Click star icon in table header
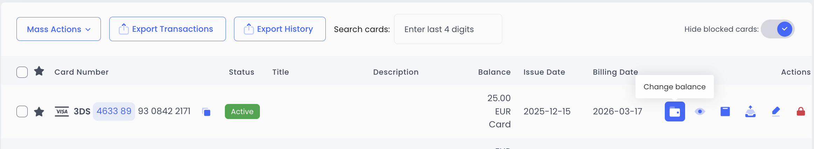 39,72
